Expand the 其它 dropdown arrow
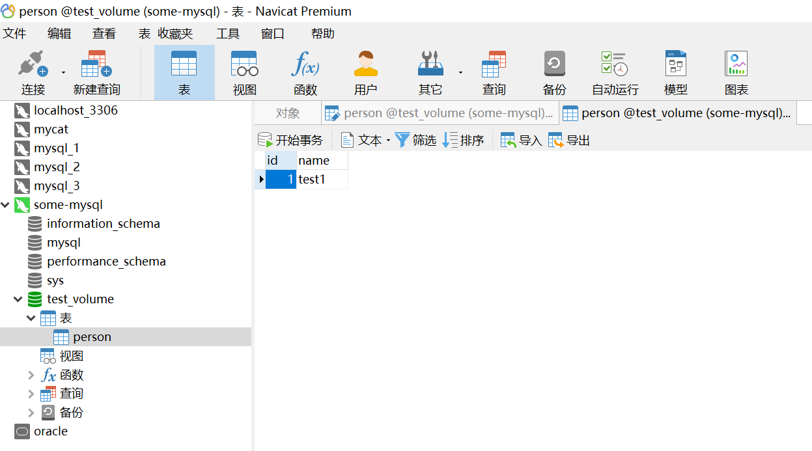 (460, 72)
